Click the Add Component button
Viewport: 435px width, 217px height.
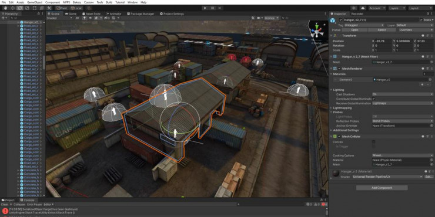[382, 188]
